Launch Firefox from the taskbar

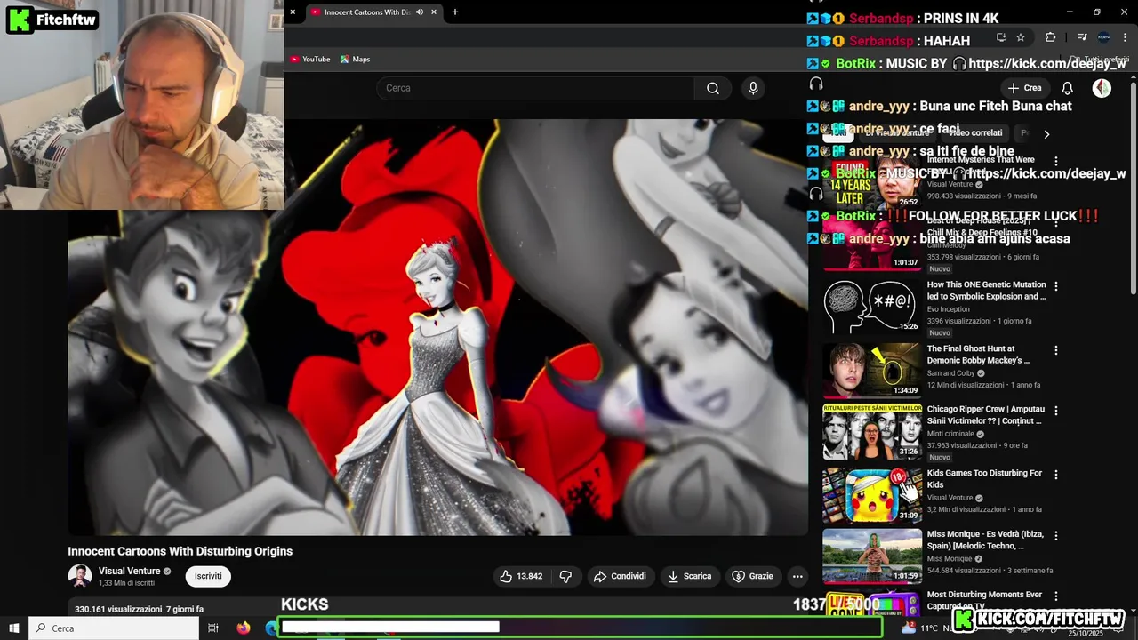pos(244,628)
